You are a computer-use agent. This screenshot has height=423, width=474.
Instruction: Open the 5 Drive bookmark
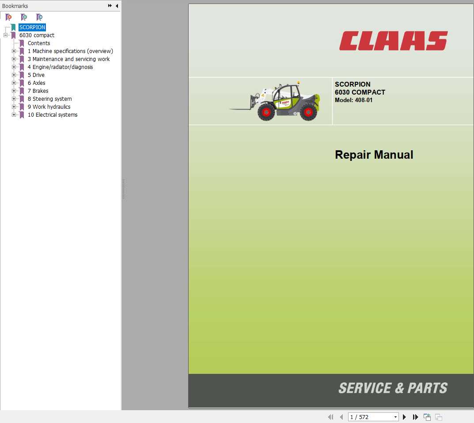[x=36, y=75]
